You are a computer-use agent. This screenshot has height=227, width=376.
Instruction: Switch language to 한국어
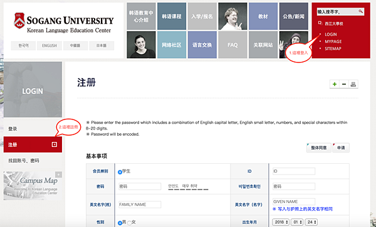point(23,46)
